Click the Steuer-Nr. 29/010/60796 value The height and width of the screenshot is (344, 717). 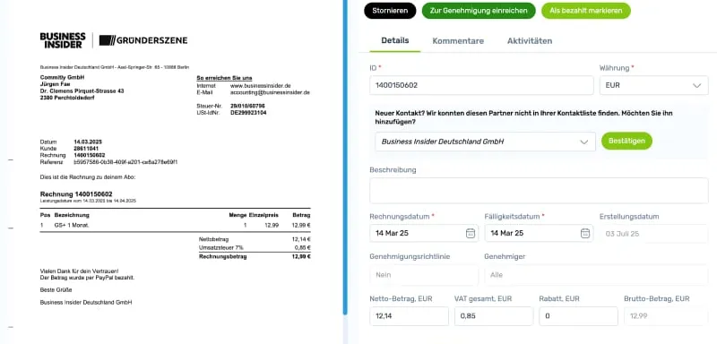coord(247,106)
